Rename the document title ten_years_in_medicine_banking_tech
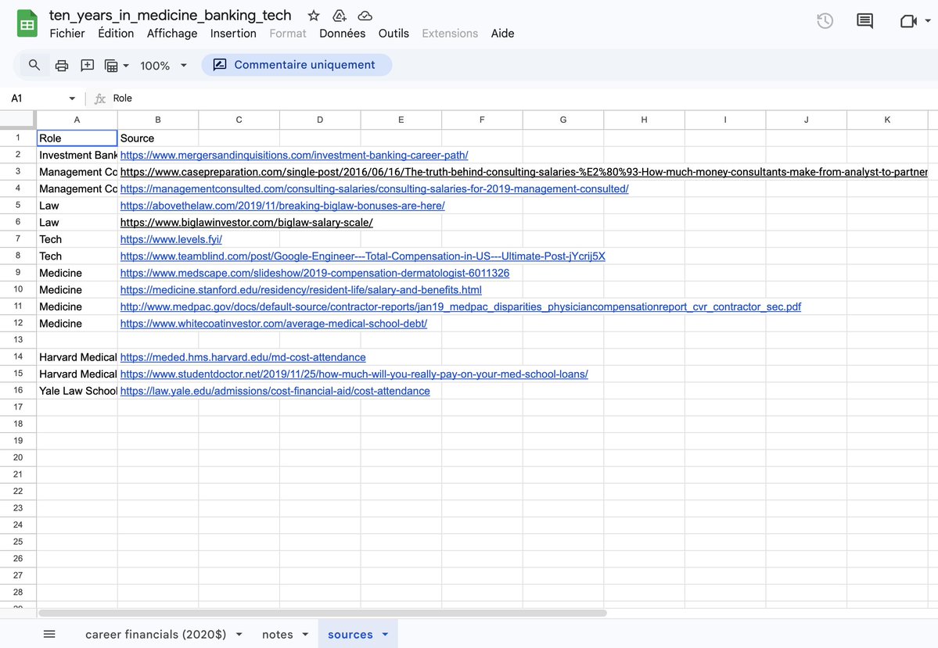The height and width of the screenshot is (648, 938). coord(170,16)
